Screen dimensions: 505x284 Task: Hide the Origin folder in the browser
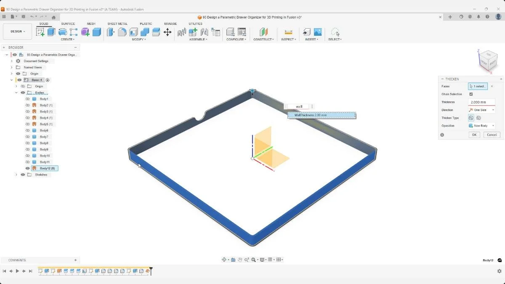pyautogui.click(x=17, y=73)
